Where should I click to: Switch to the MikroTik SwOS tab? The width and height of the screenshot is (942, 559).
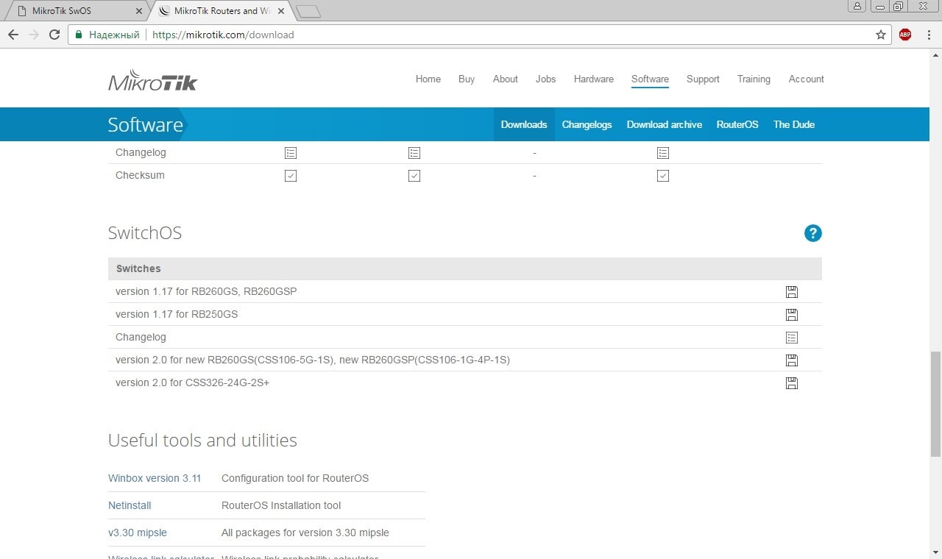point(74,11)
